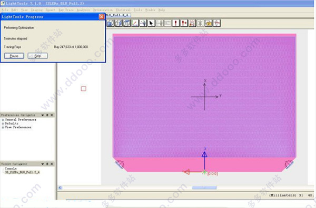Open the Preferences Navigator panel dropdown arrow
Screen dimensions: 316x208
point(43,115)
